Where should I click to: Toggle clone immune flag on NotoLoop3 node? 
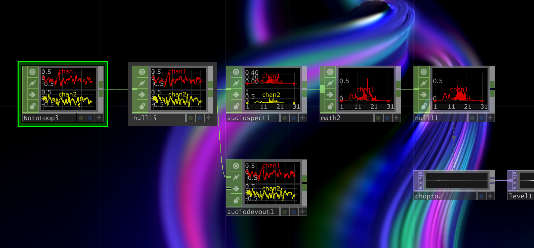click(x=32, y=83)
